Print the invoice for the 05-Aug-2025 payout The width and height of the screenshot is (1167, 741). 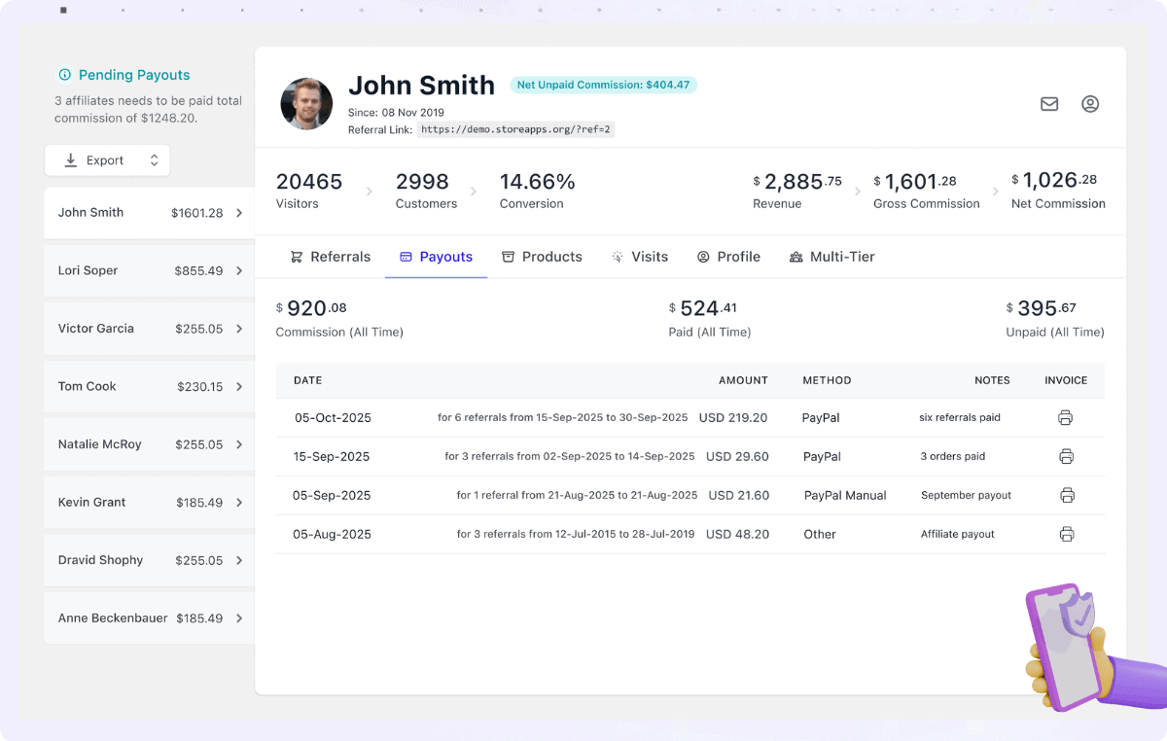click(1068, 534)
